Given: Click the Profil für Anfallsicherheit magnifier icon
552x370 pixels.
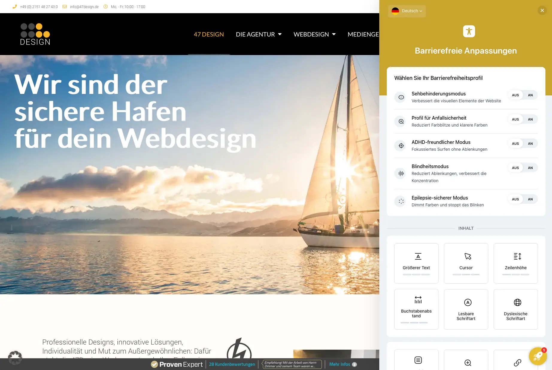Looking at the screenshot, I should tap(401, 121).
